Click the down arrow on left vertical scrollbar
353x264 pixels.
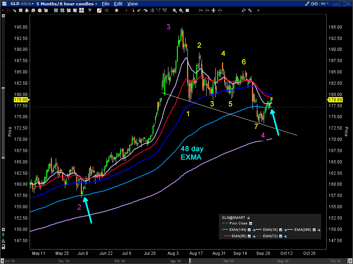point(3,229)
